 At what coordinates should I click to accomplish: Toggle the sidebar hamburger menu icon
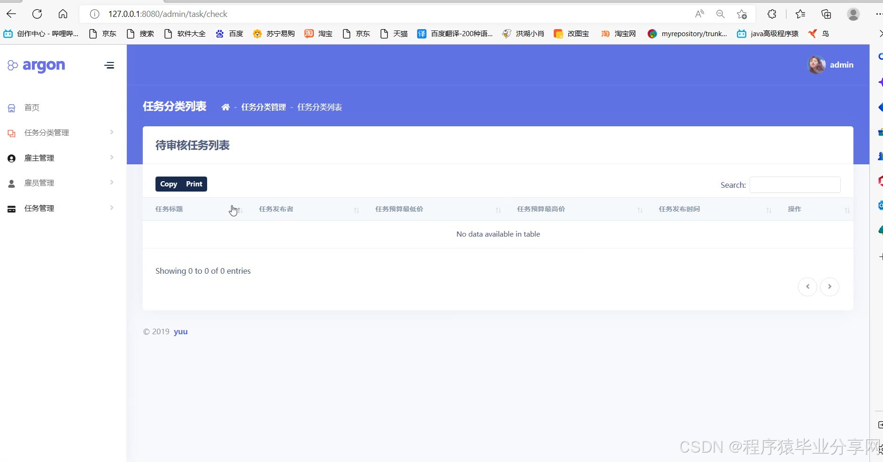[x=109, y=65]
